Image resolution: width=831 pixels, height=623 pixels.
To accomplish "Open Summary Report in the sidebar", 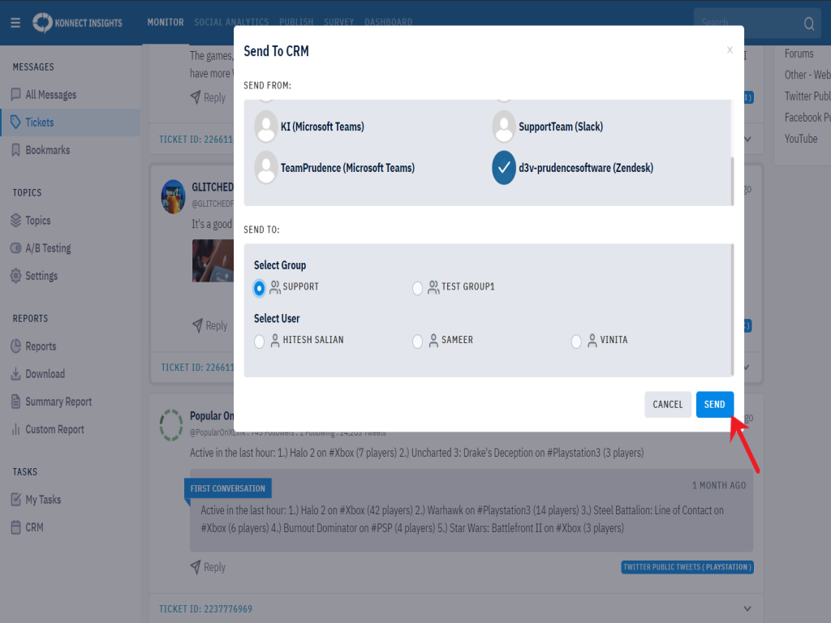I will (x=58, y=402).
